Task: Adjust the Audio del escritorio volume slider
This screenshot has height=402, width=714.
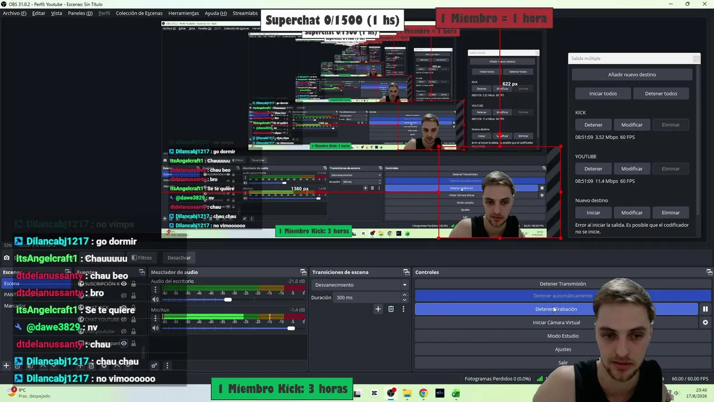Action: [228, 300]
